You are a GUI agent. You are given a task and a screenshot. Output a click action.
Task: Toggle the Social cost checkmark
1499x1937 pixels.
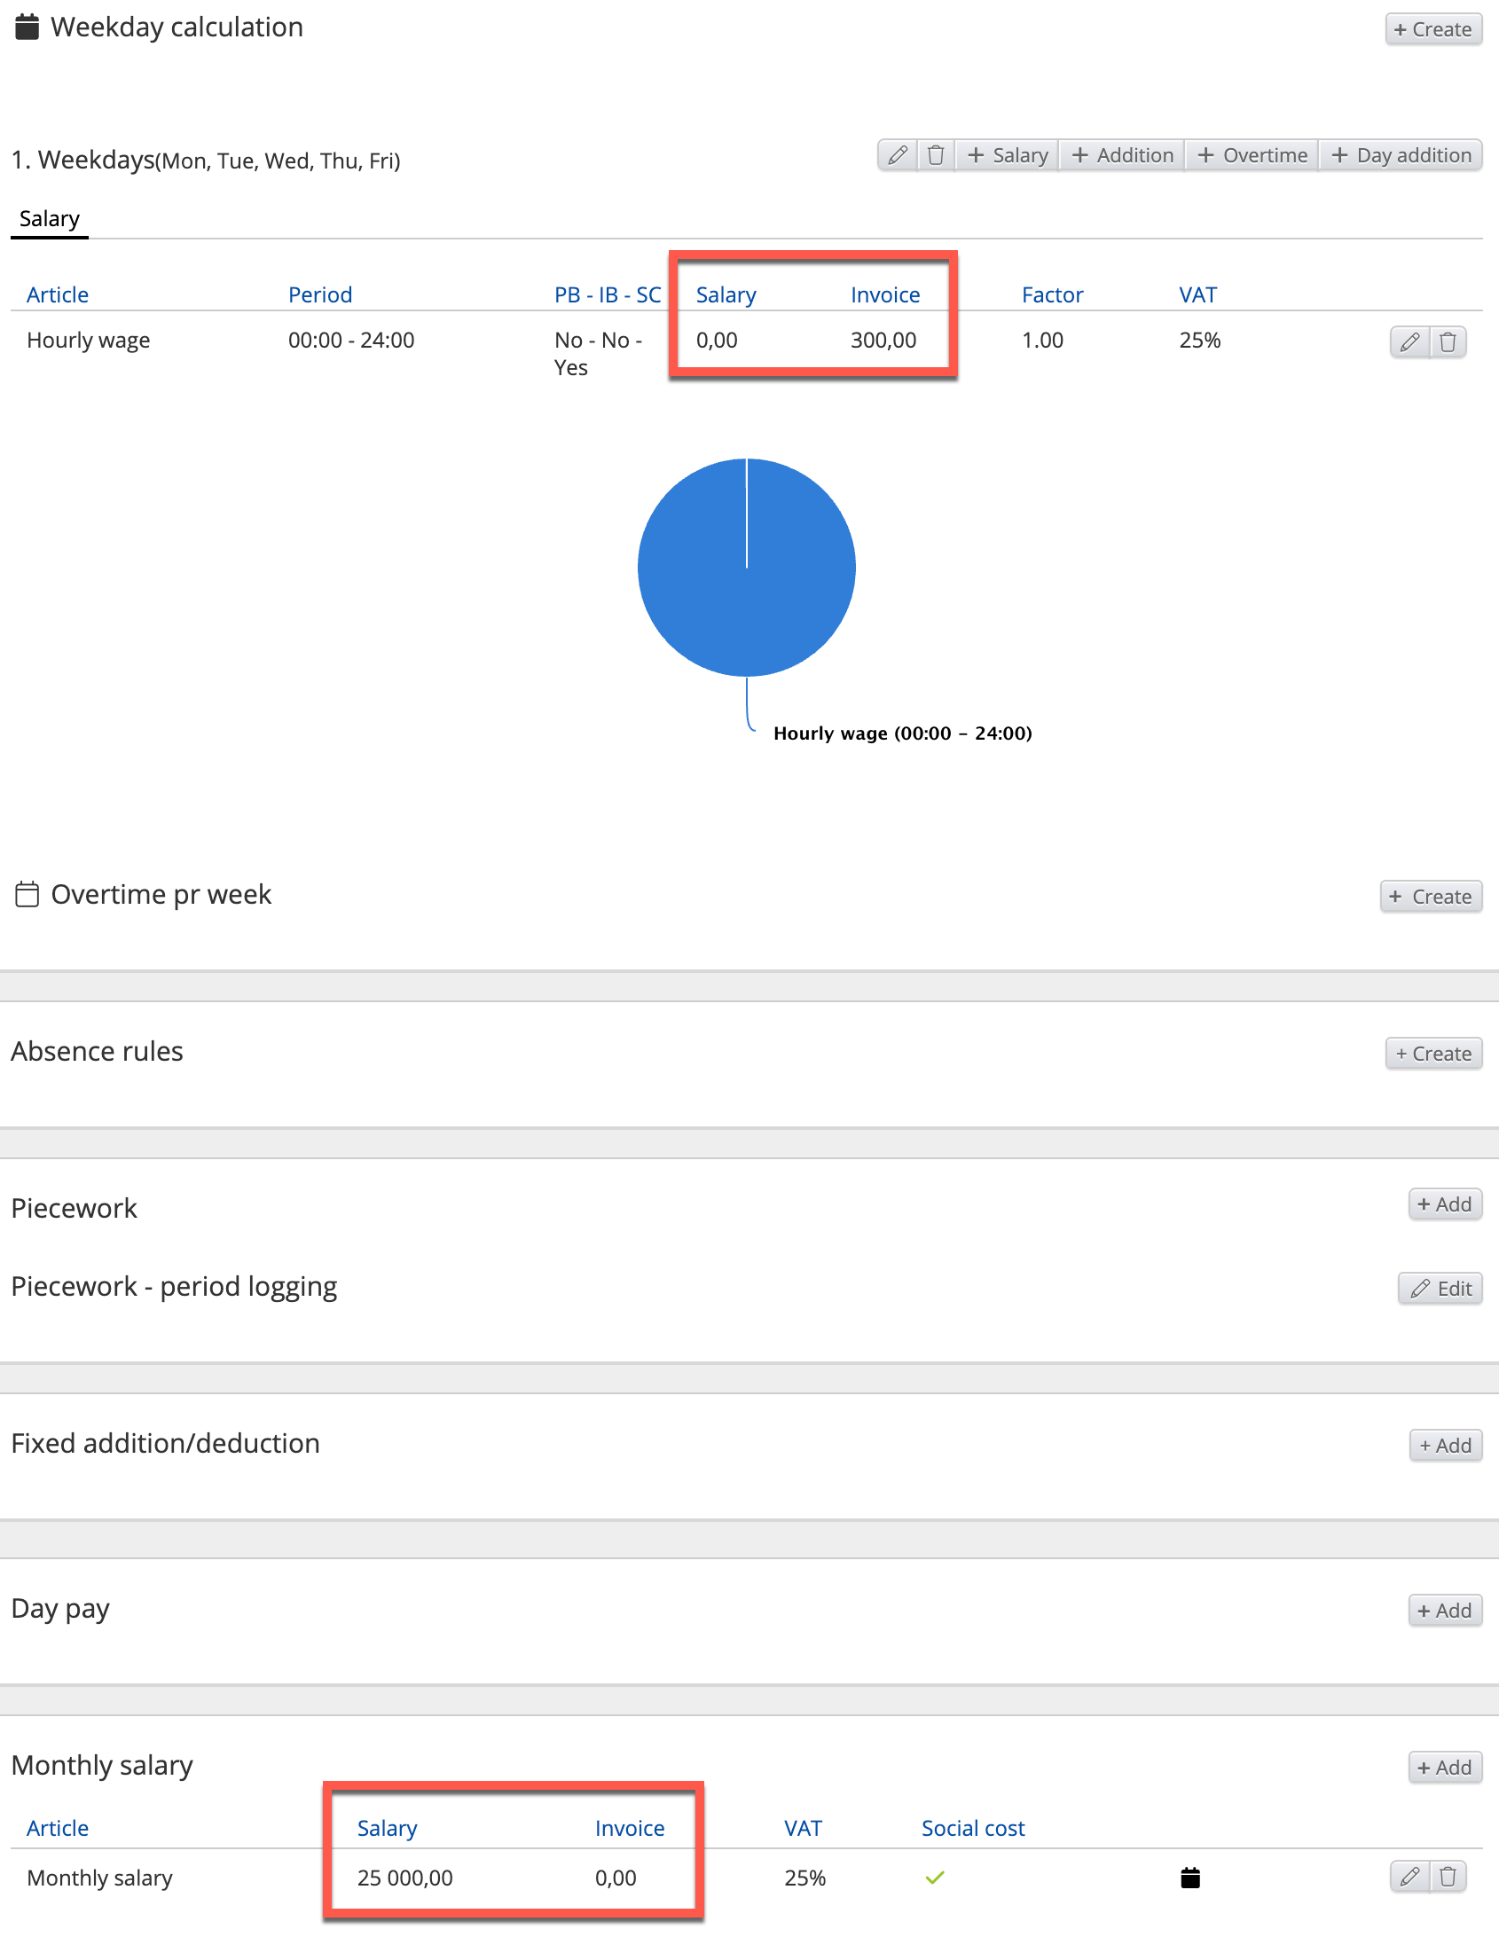tap(935, 1878)
